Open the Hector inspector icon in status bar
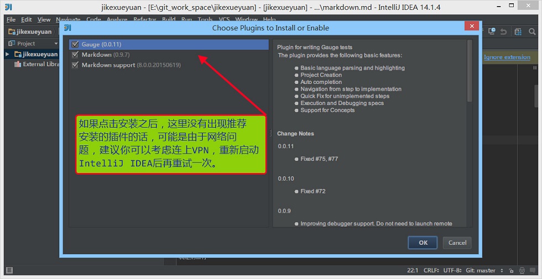The height and width of the screenshot is (279, 542). (x=522, y=271)
